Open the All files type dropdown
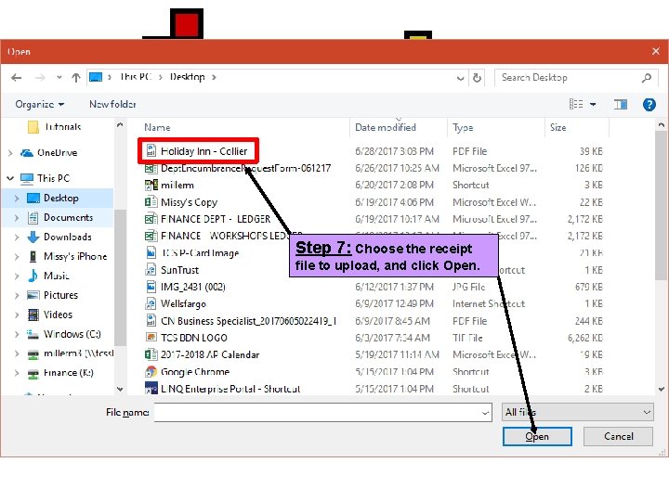This screenshot has height=501, width=669. (x=578, y=412)
